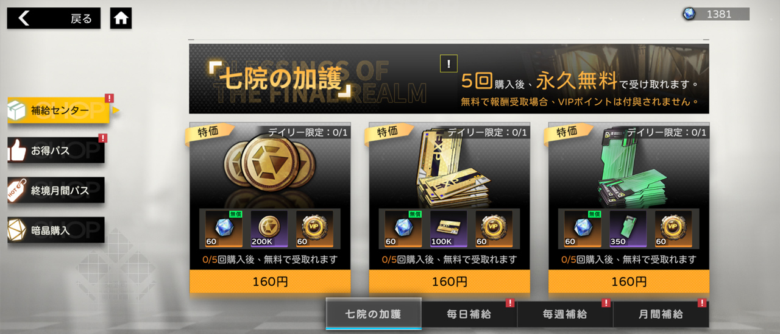Buy the coin pack for 160円
Screen dimensions: 780x334
pyautogui.click(x=270, y=282)
